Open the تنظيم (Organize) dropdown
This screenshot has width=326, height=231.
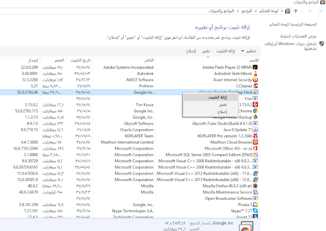(x=249, y=51)
